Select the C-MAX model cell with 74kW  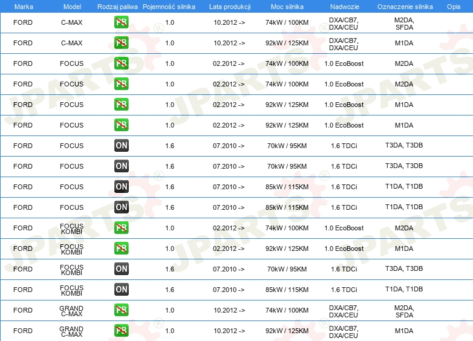pos(72,22)
